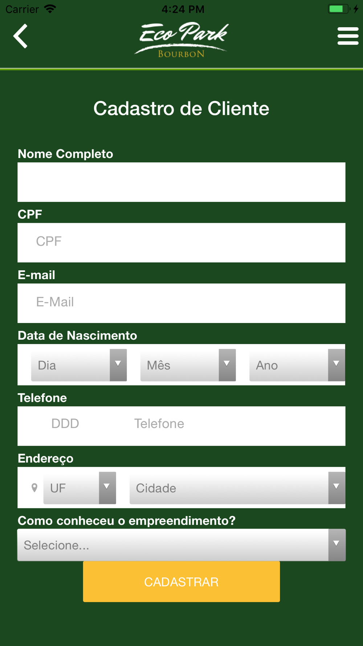Tap the Eco Park Bourbon logo
Image resolution: width=363 pixels, height=646 pixels.
(181, 40)
